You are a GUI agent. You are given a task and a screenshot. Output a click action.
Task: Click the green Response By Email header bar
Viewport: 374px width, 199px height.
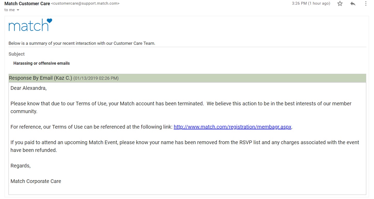pyautogui.click(x=187, y=78)
